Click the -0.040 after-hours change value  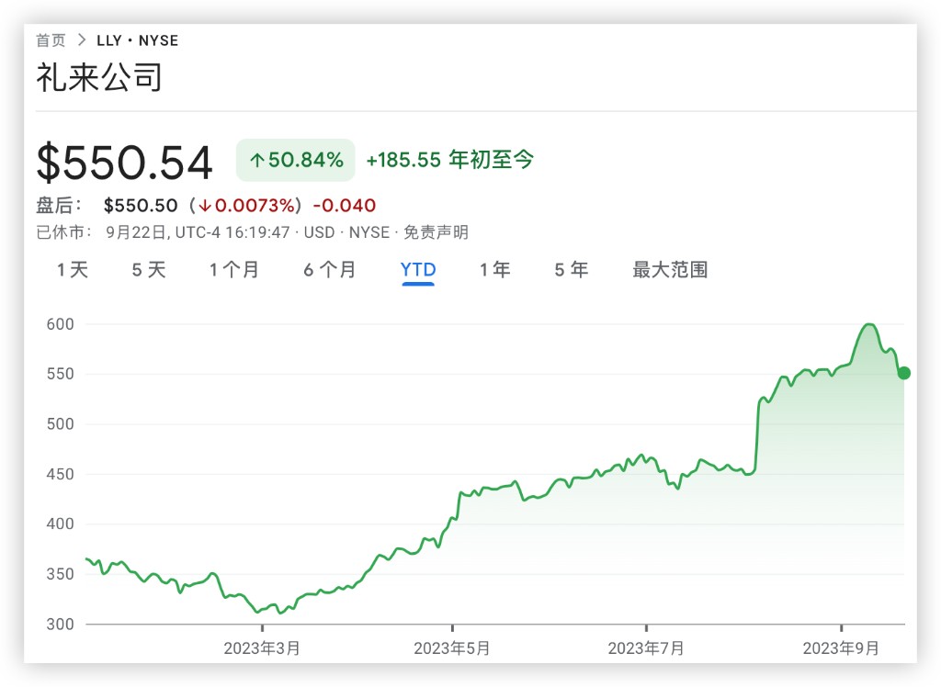[x=345, y=205]
